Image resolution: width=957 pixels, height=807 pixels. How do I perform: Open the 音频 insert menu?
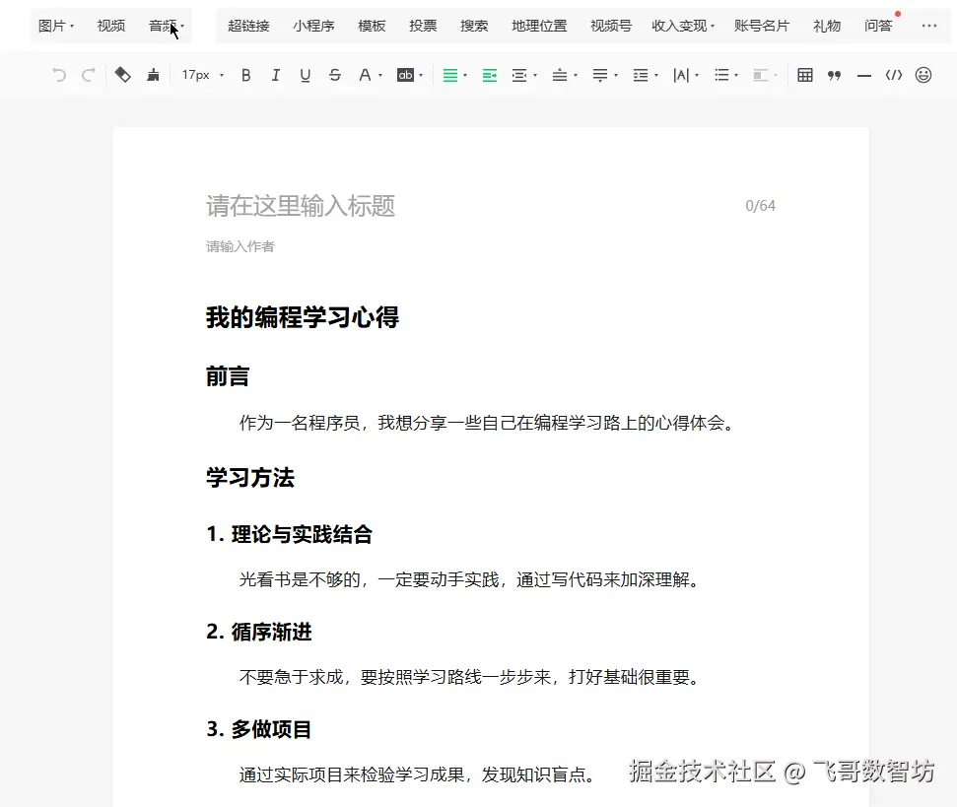166,26
